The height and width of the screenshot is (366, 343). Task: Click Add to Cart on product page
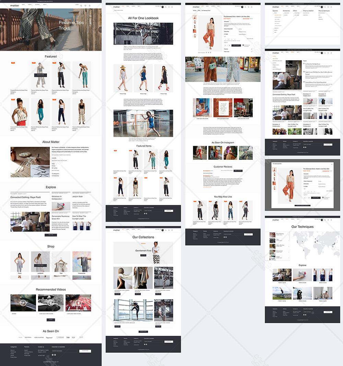coord(237,45)
